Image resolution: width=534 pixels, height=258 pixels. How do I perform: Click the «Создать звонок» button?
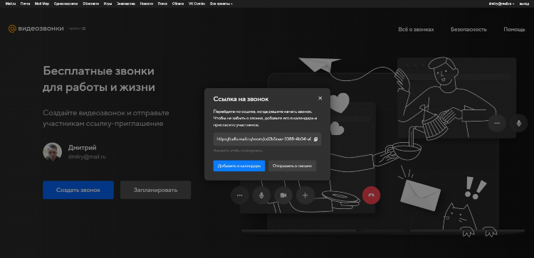(78, 190)
